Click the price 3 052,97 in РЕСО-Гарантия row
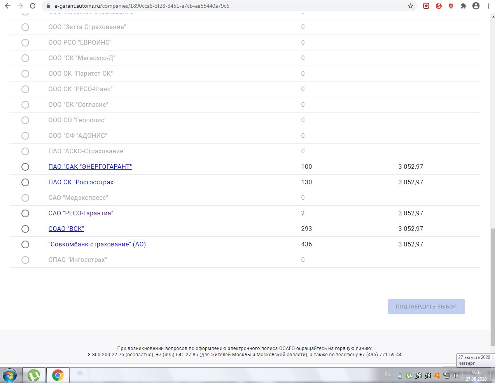Screen dimensions: 495x383 411,213
